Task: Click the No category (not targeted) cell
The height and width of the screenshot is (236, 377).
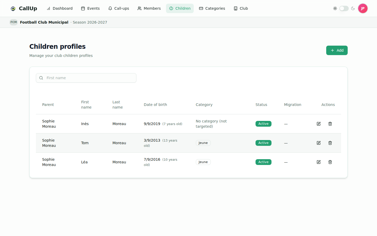Action: pos(211,124)
